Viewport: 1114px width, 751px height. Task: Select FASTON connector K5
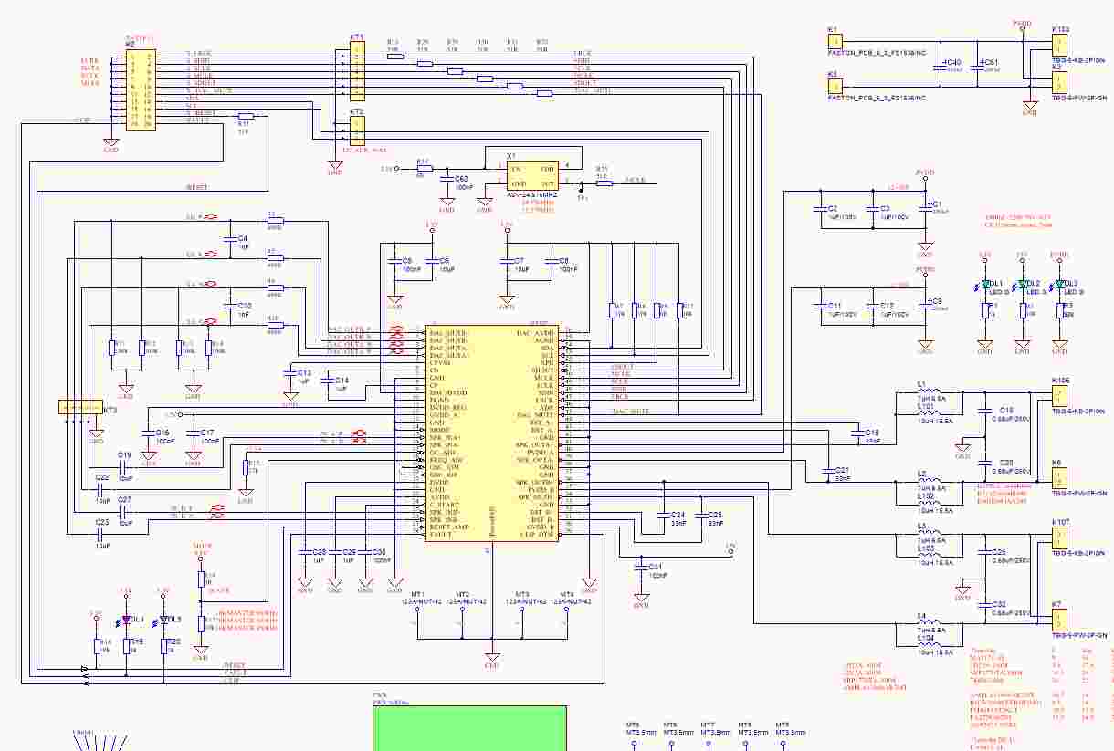tap(834, 85)
